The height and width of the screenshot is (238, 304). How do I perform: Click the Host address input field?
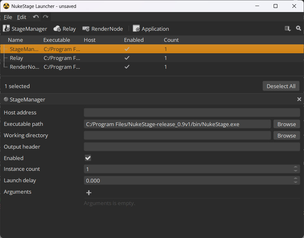tap(192, 113)
